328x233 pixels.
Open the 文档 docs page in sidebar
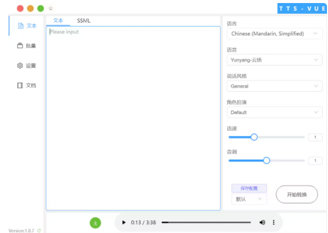coord(26,85)
